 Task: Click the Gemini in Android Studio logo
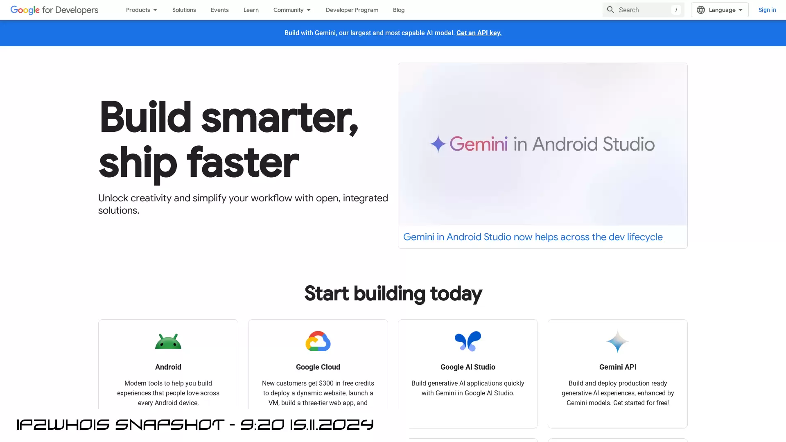coord(542,144)
